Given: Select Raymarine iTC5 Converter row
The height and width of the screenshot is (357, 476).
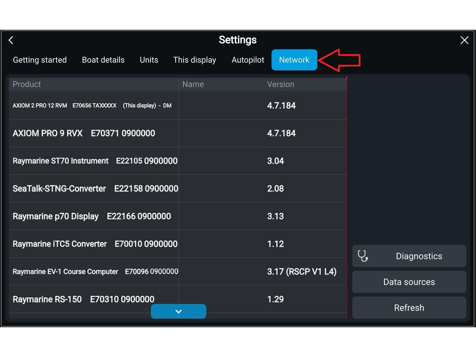Looking at the screenshot, I should pyautogui.click(x=178, y=244).
